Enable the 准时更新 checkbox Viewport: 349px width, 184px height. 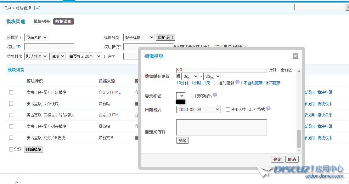tap(217, 83)
